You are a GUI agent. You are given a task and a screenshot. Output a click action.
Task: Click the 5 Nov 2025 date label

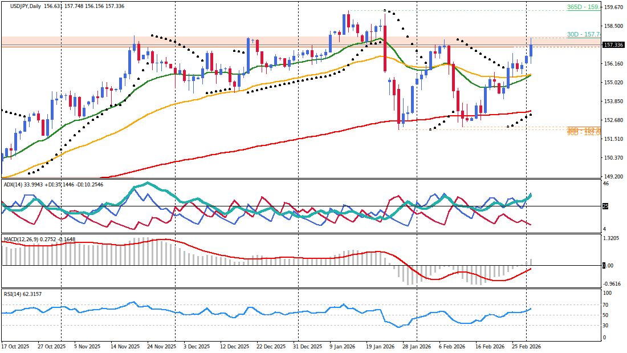tap(87, 347)
